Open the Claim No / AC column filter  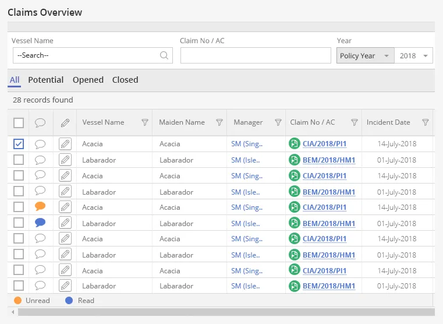point(355,122)
